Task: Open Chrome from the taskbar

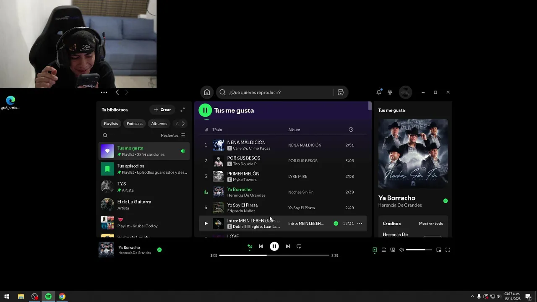Action: pos(62,297)
